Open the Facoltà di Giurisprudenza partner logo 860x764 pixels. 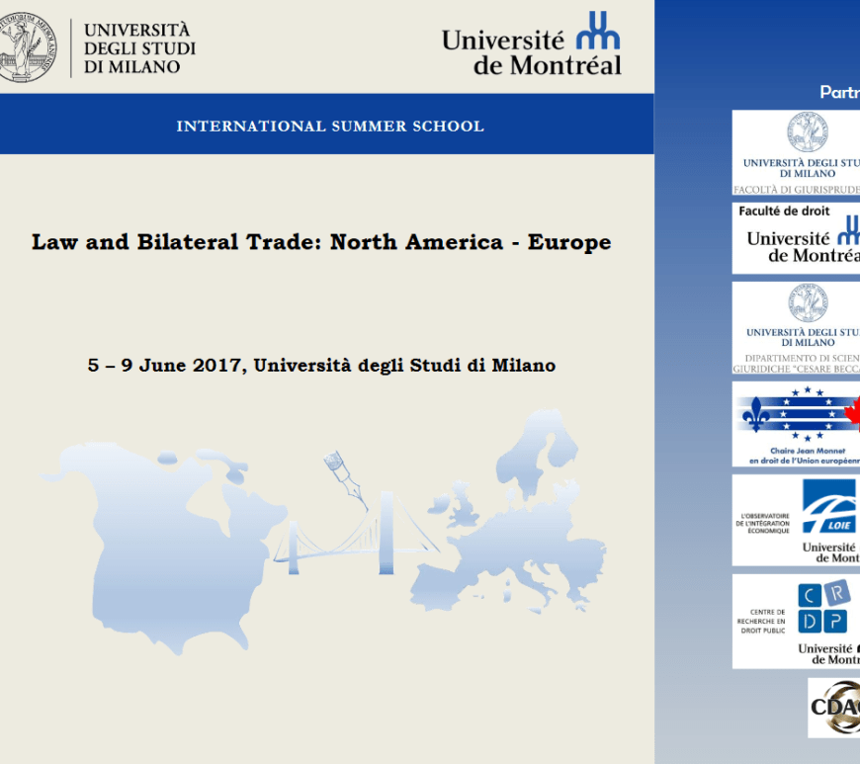[797, 152]
